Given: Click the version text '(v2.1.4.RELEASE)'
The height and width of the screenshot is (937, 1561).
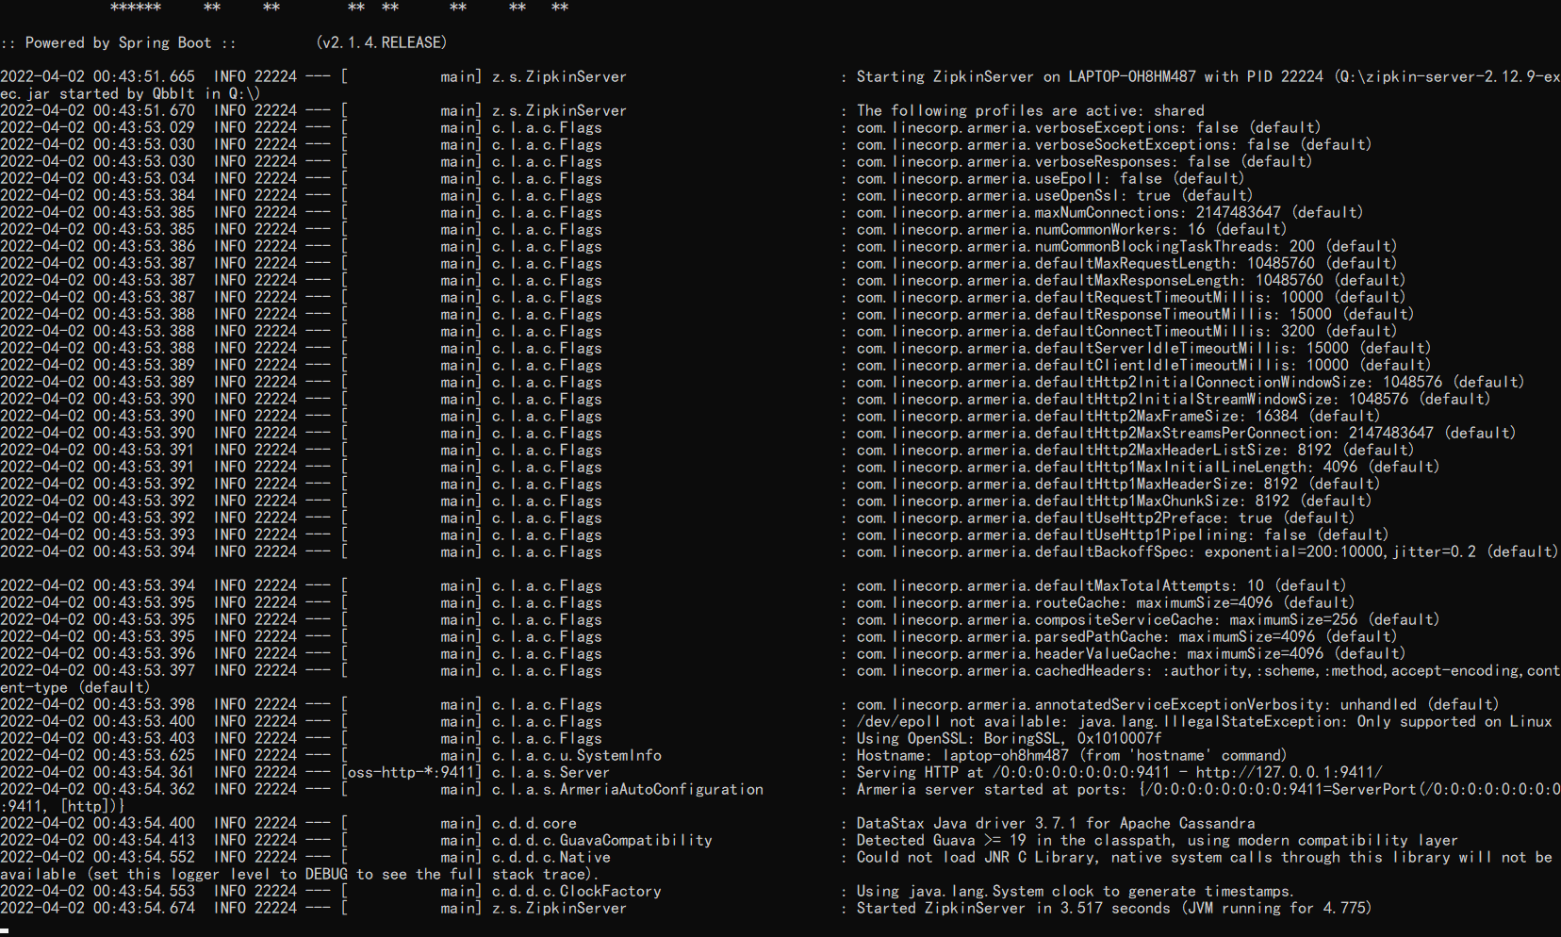Looking at the screenshot, I should [x=382, y=42].
